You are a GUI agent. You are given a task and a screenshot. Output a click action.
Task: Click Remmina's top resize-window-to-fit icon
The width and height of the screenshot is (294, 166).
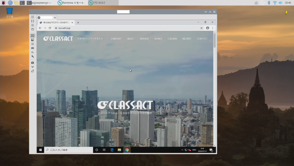pyautogui.click(x=33, y=17)
